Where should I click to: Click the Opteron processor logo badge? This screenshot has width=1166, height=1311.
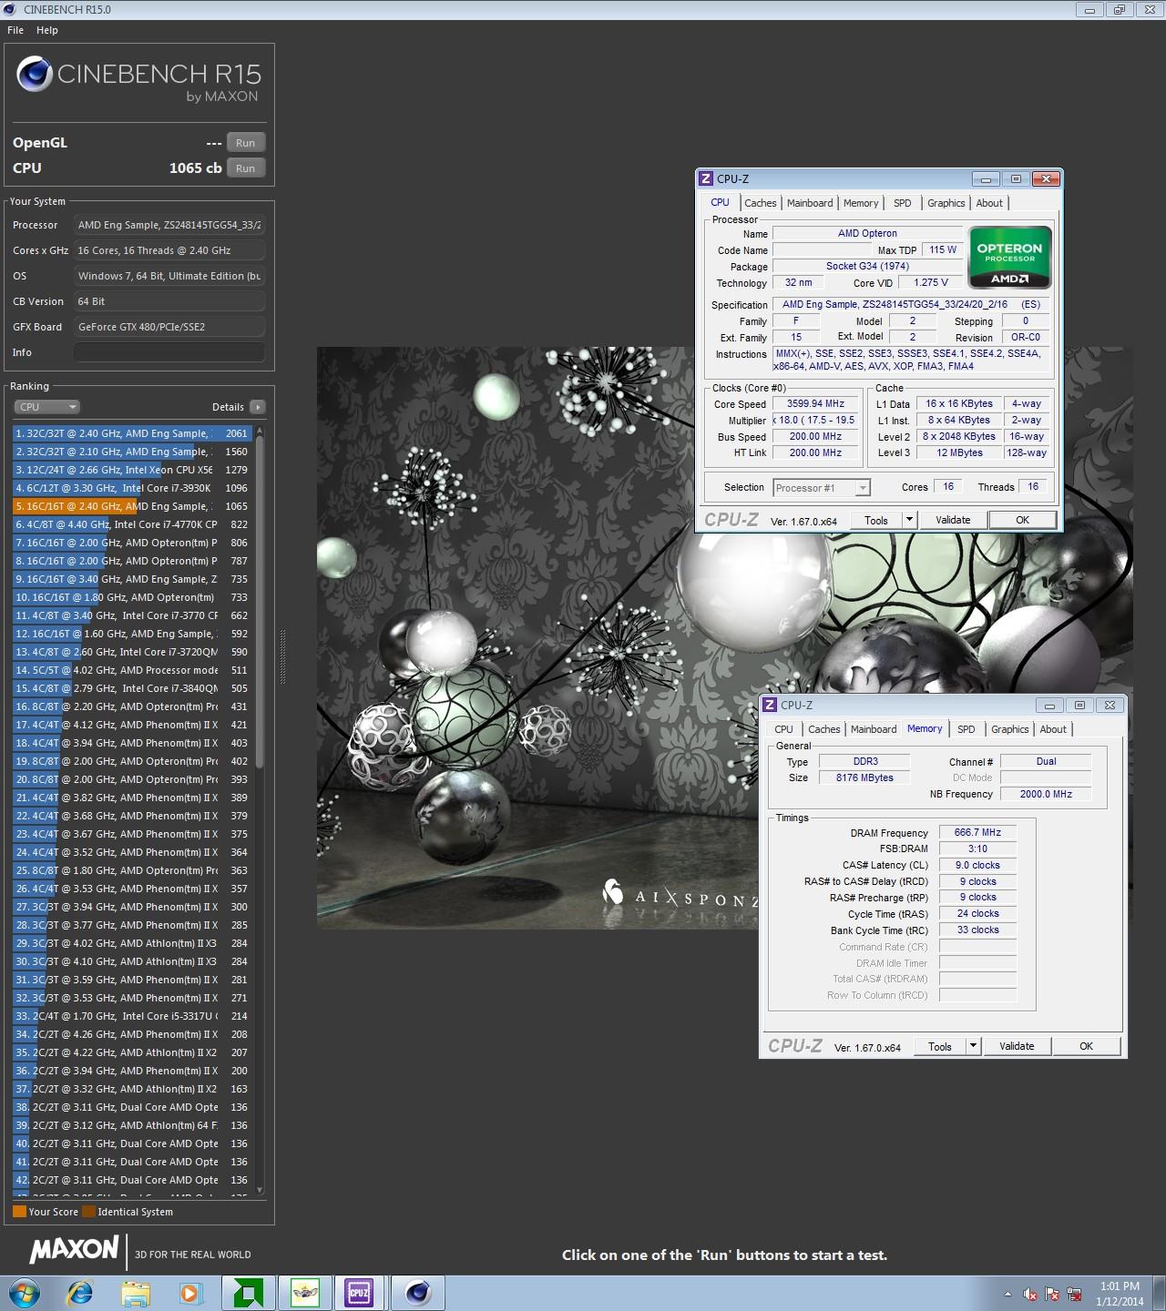[x=1009, y=258]
